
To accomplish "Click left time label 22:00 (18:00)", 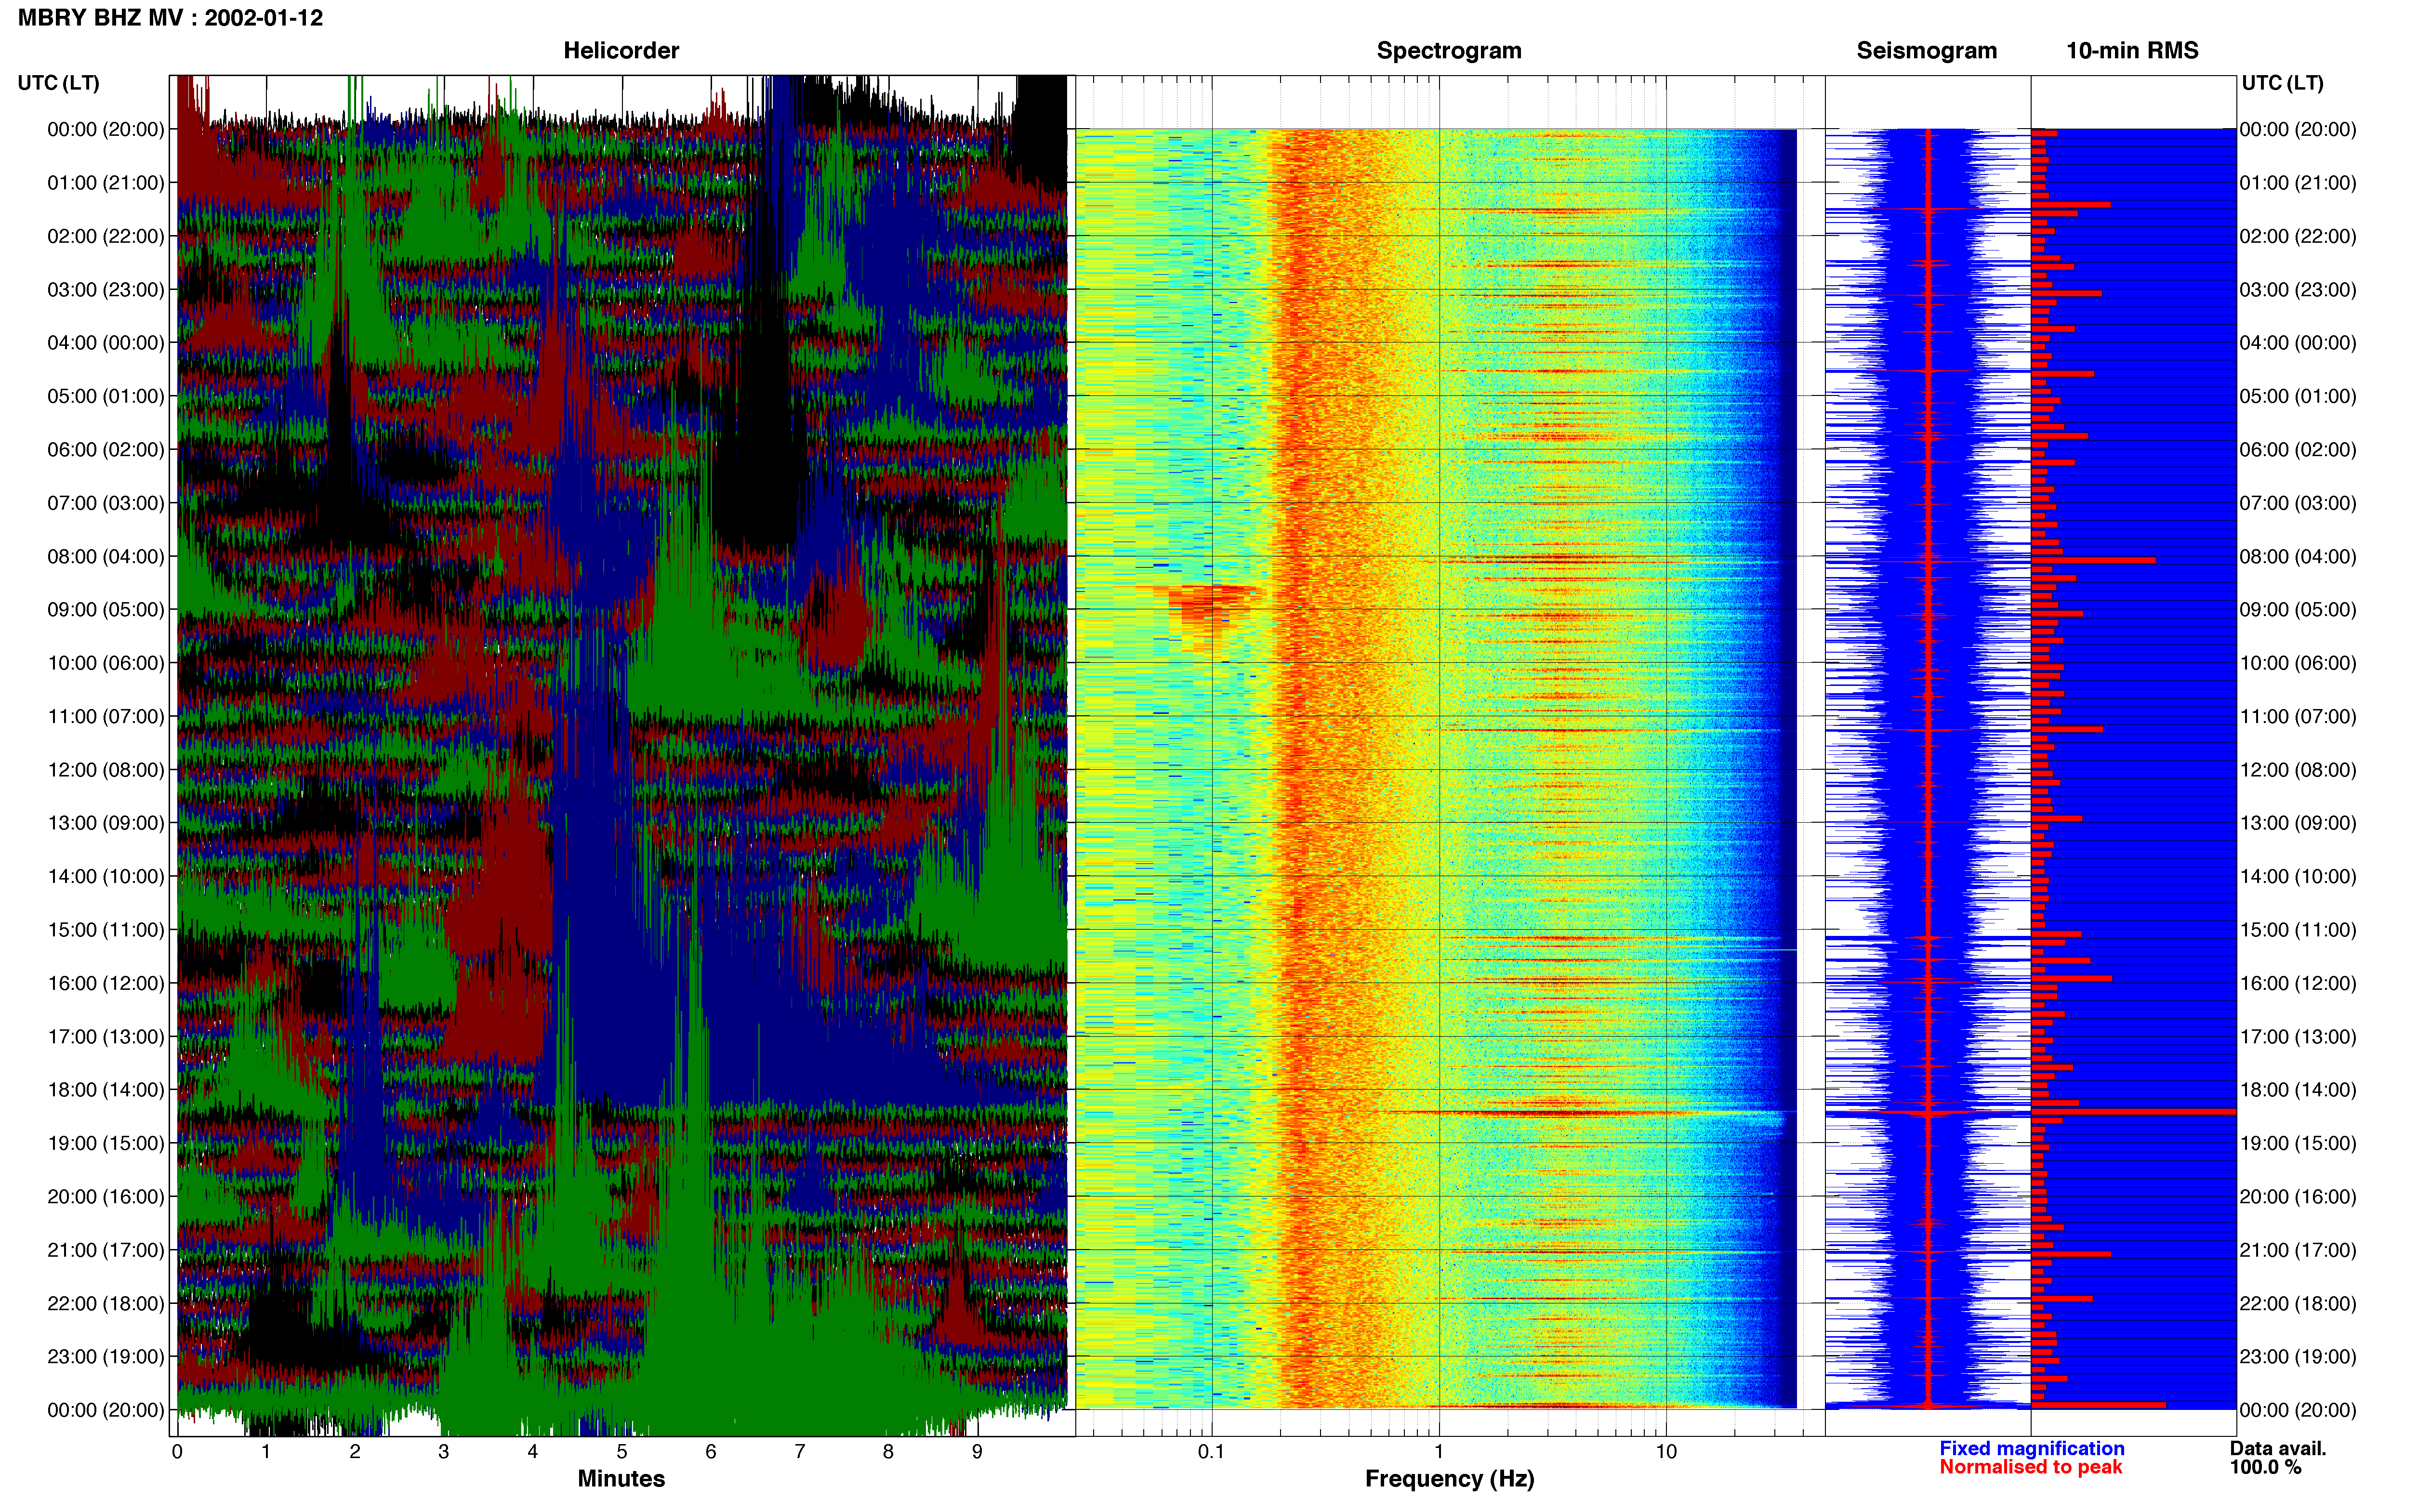I will (x=106, y=1303).
